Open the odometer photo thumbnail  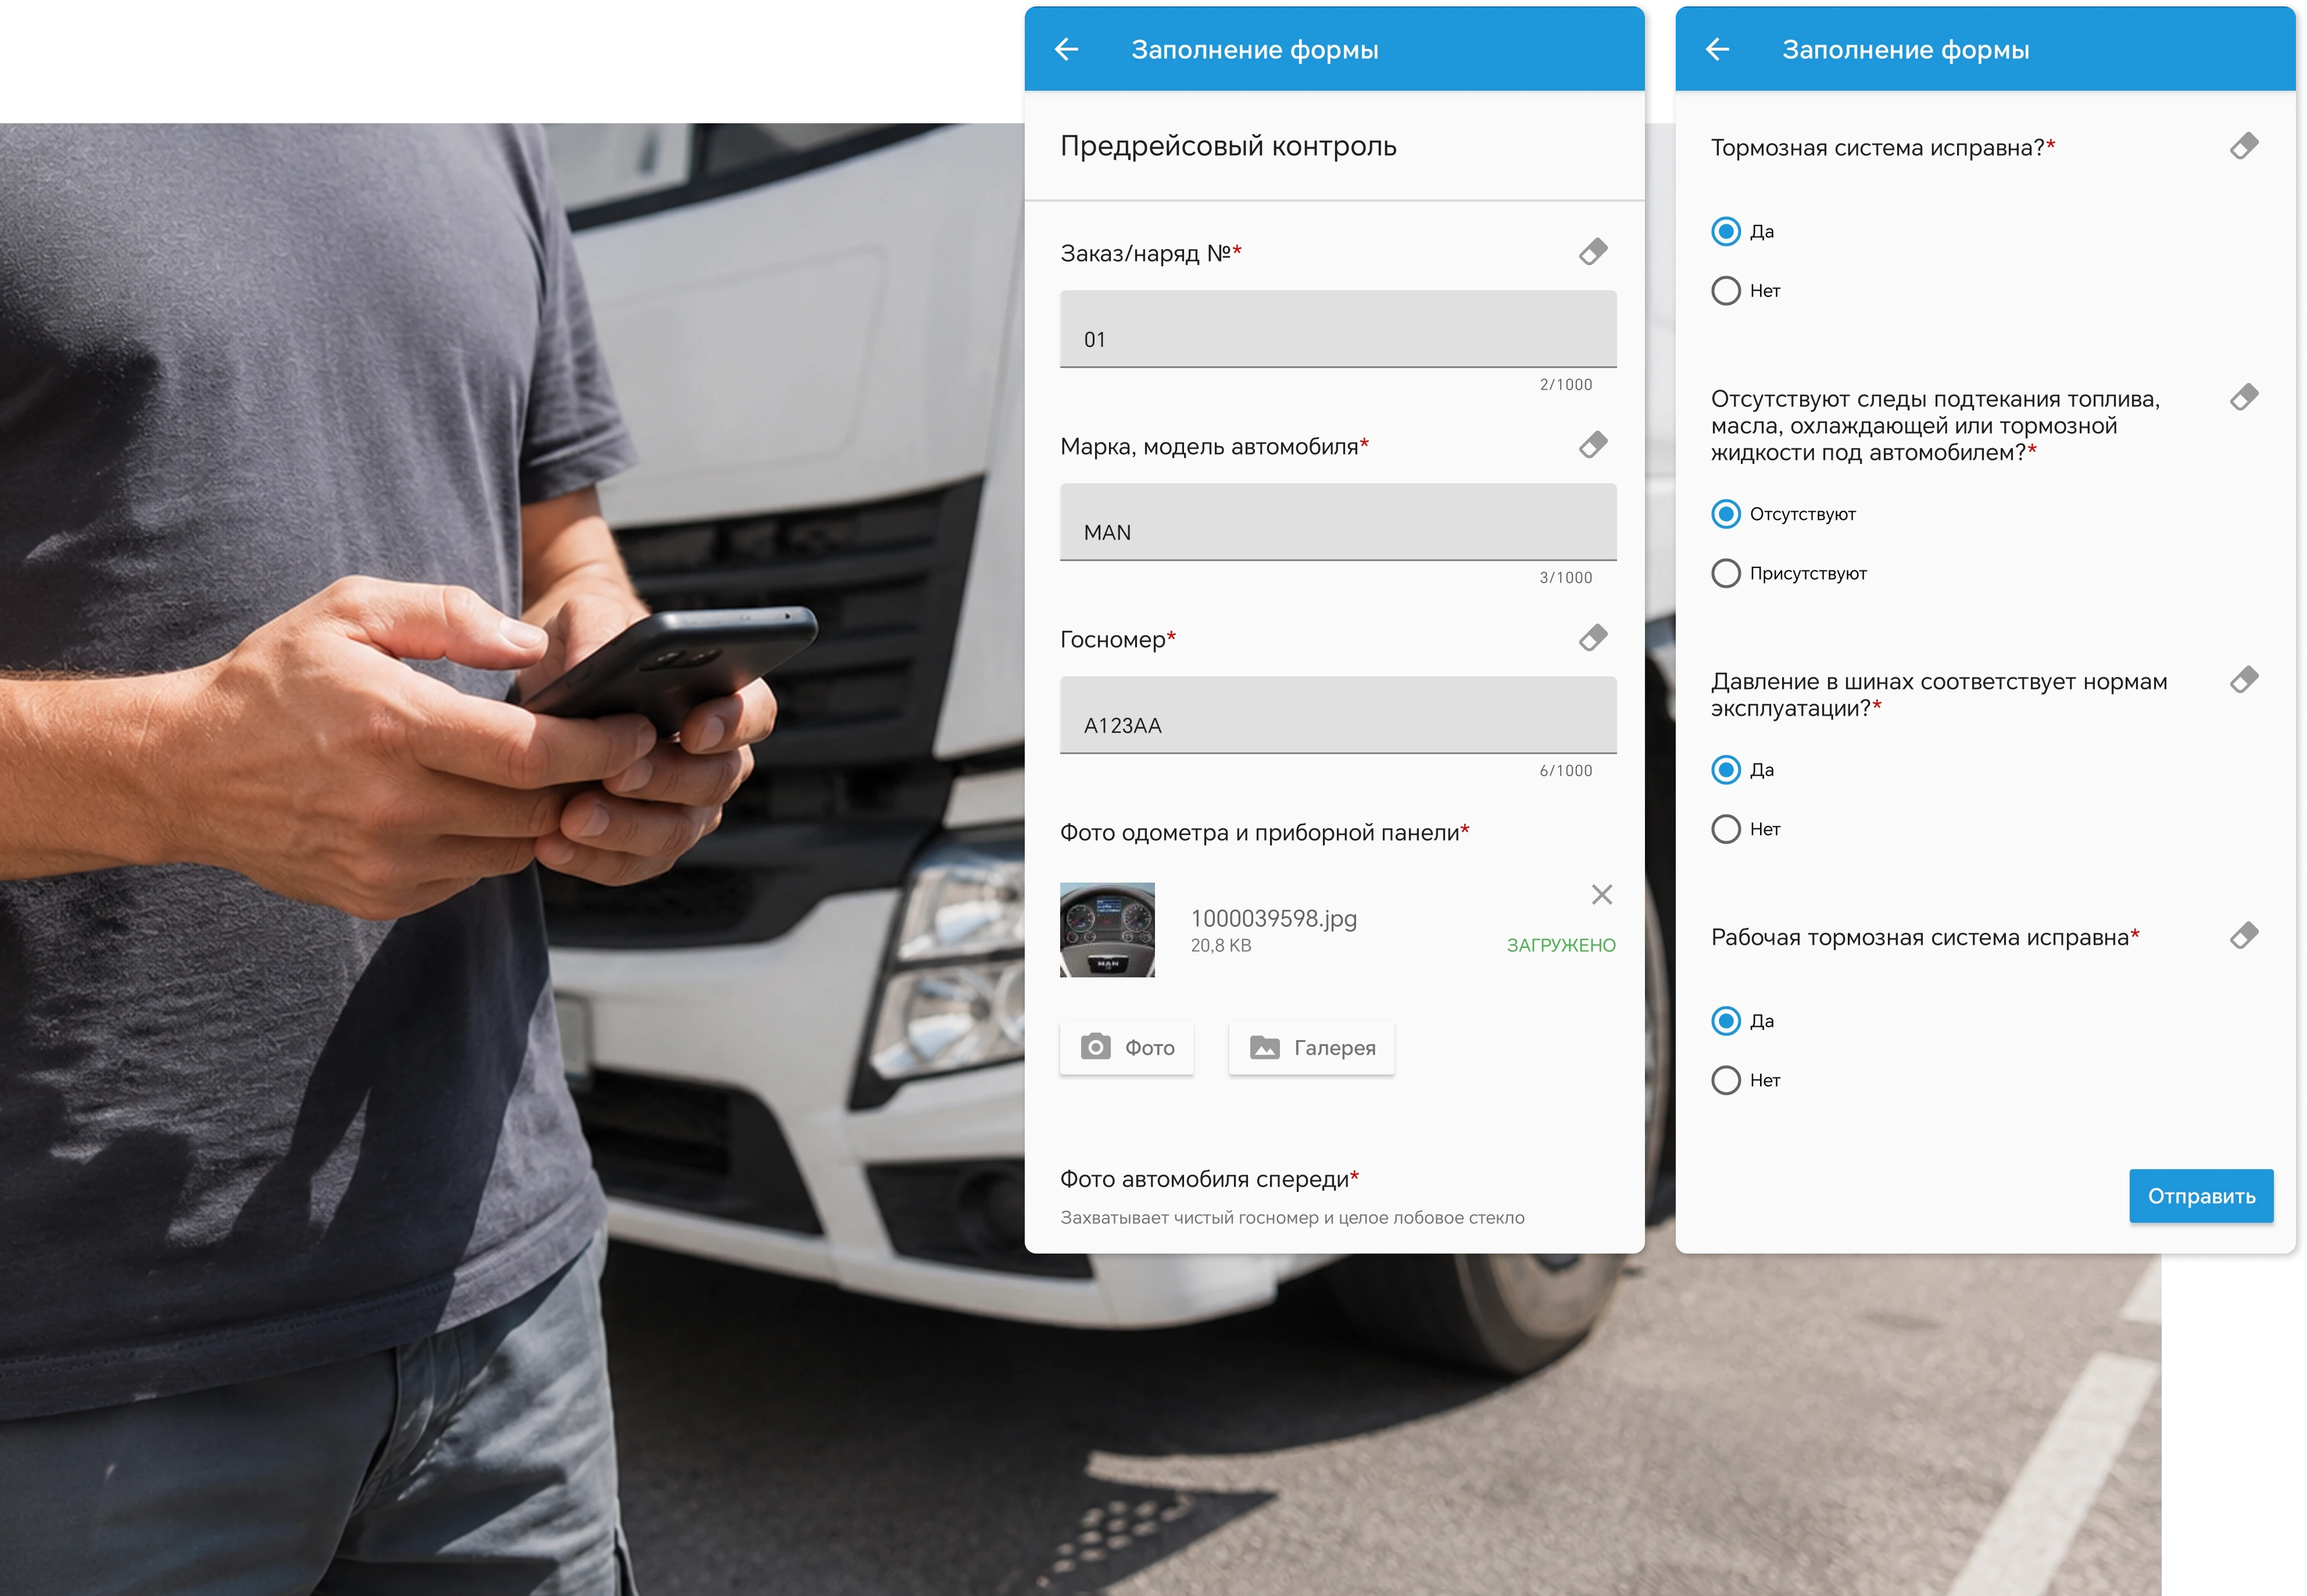[x=1107, y=930]
